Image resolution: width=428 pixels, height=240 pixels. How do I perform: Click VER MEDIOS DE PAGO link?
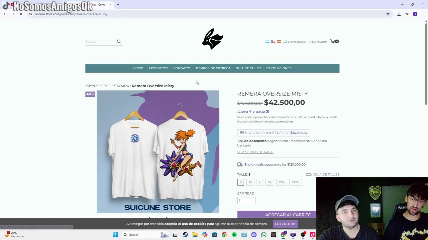tap(255, 152)
